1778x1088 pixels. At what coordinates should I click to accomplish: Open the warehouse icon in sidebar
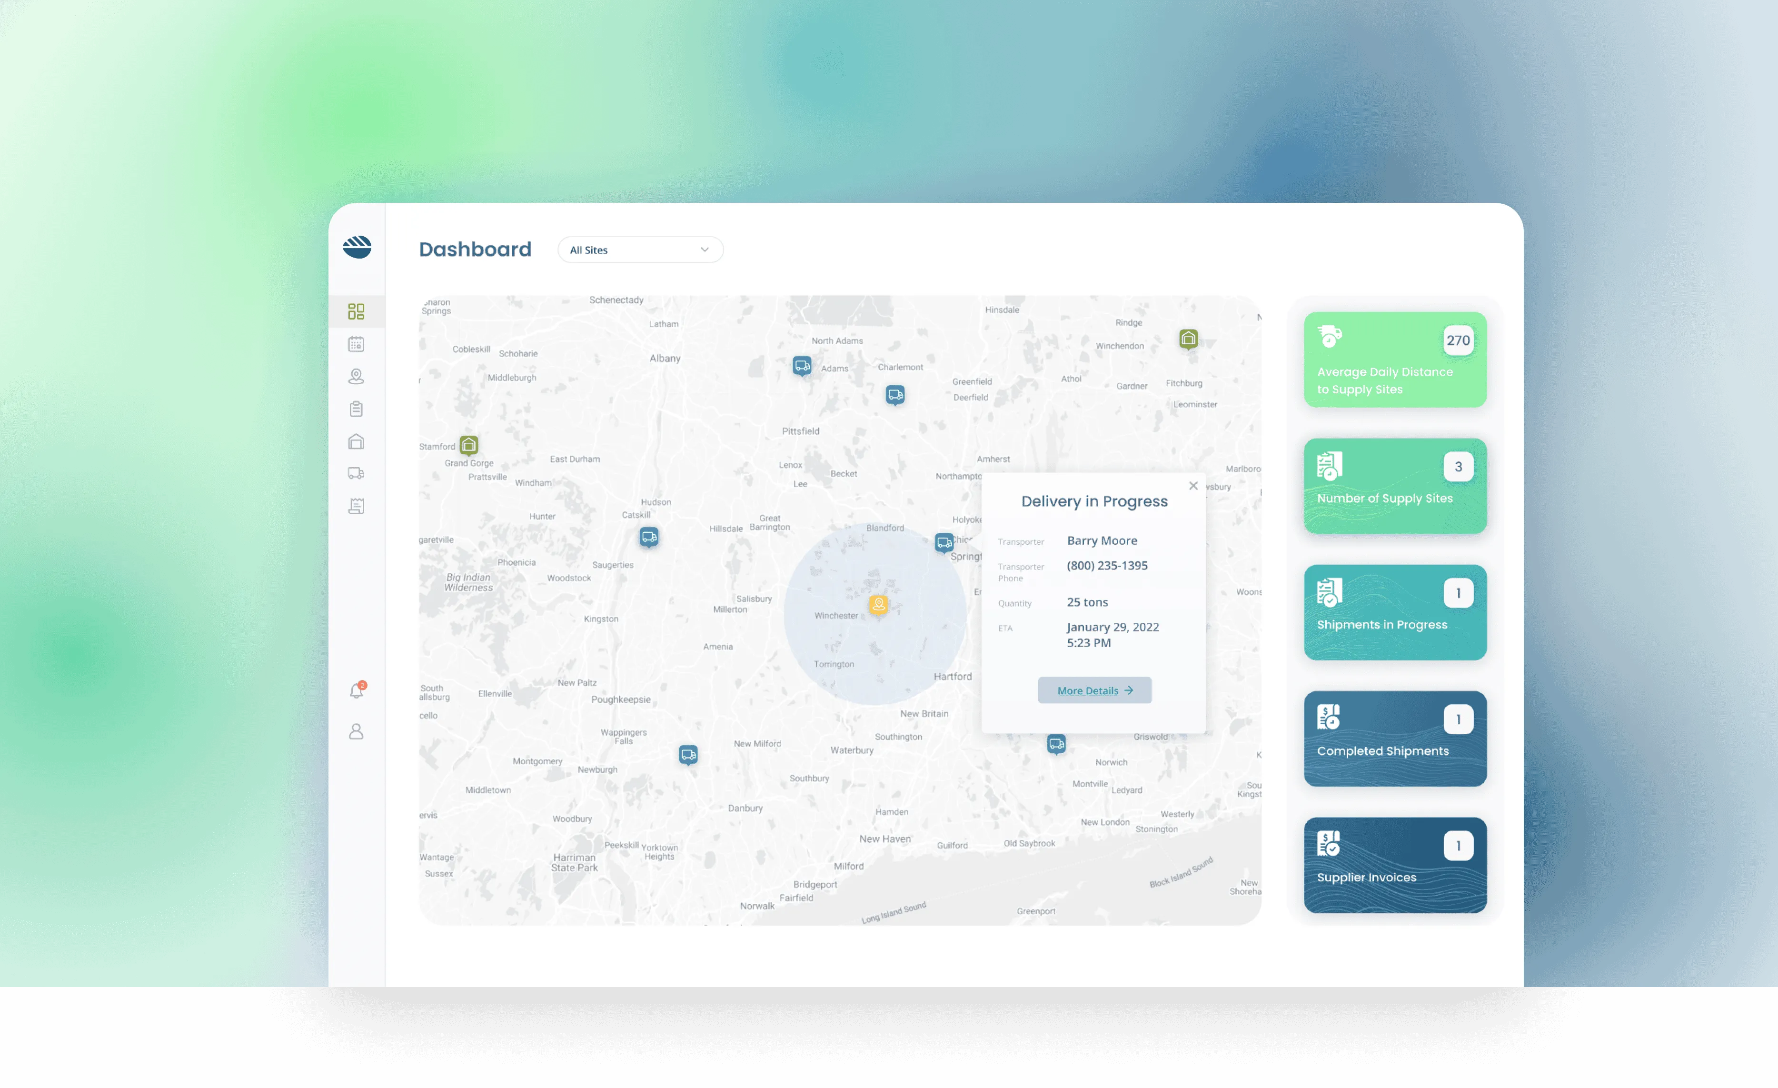356,441
